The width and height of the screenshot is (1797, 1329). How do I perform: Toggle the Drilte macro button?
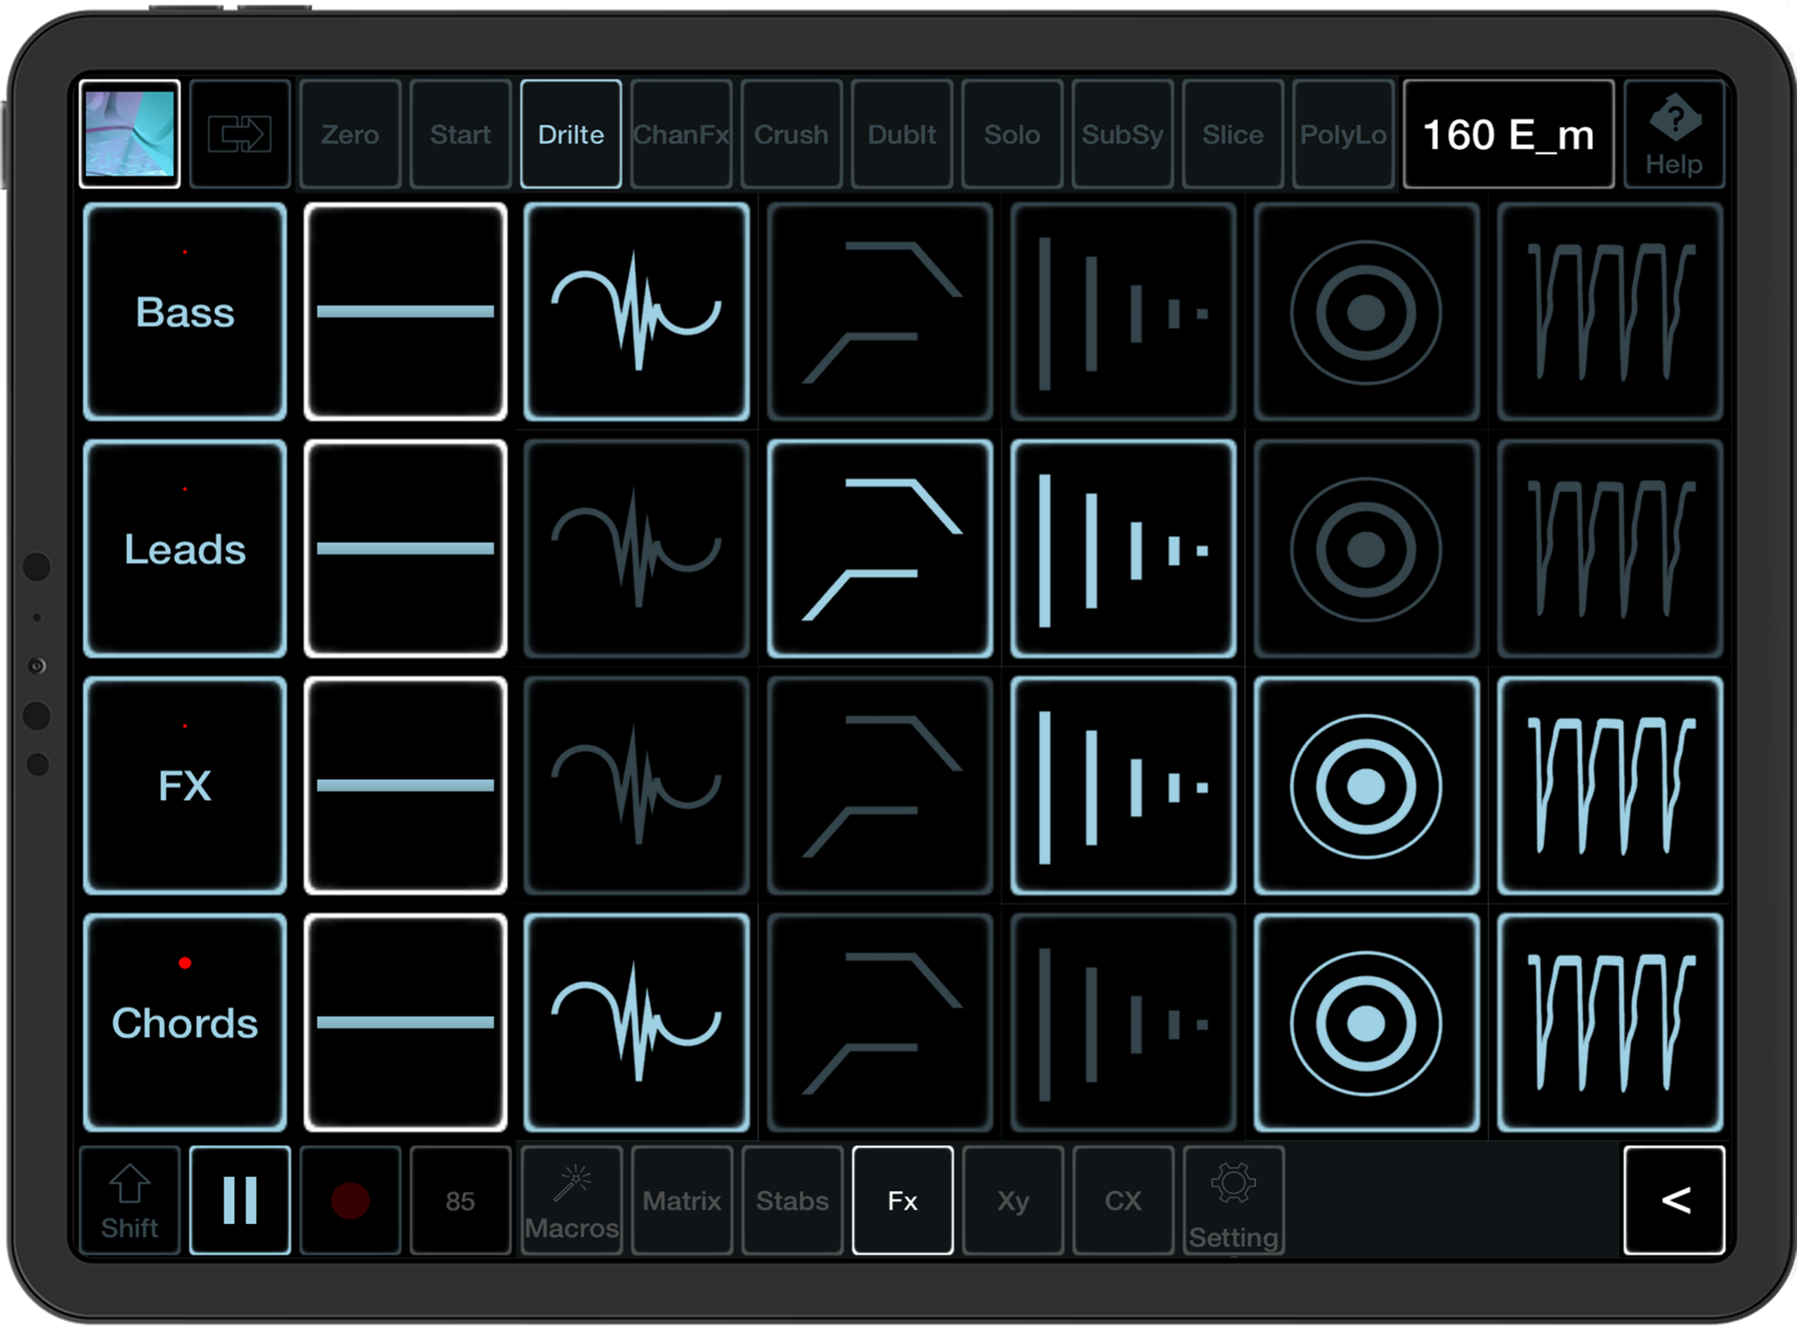click(x=571, y=134)
